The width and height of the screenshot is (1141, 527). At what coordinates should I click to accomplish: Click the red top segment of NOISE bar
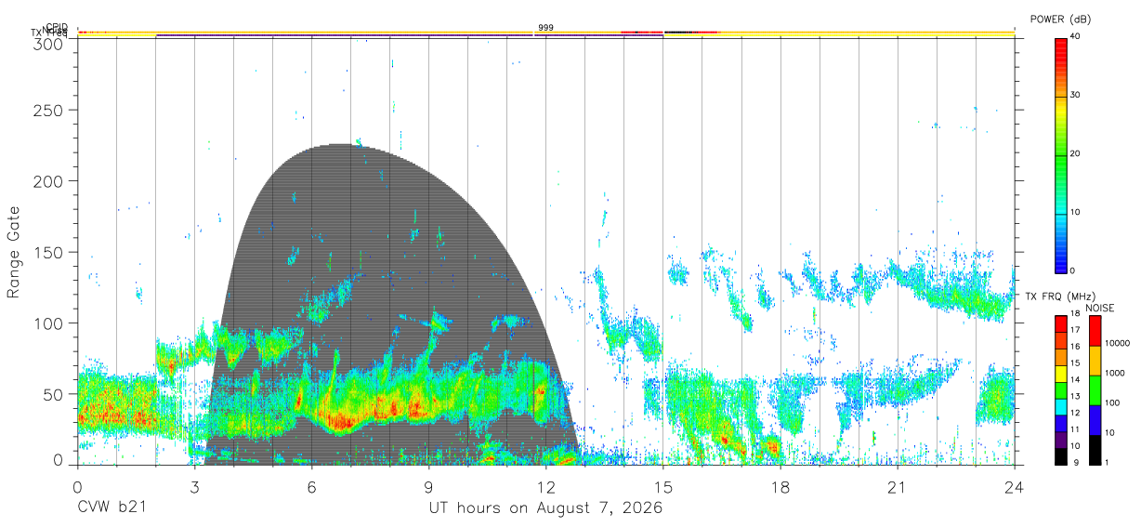(1095, 330)
